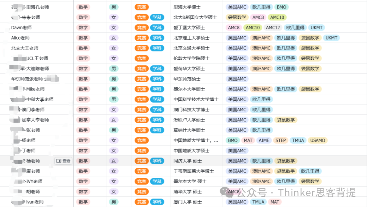Click the 男 gender tag for 里海孔老师
The width and height of the screenshot is (367, 207).
pyautogui.click(x=113, y=7)
